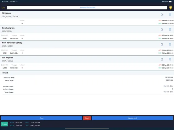Screen dimensions: 174x130
Task: Open Waypoints:6 button
Action: 132,118
